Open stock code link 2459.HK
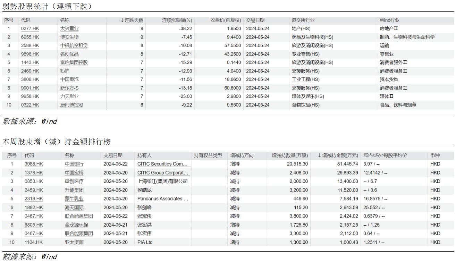The height and width of the screenshot is (262, 456). (x=34, y=190)
